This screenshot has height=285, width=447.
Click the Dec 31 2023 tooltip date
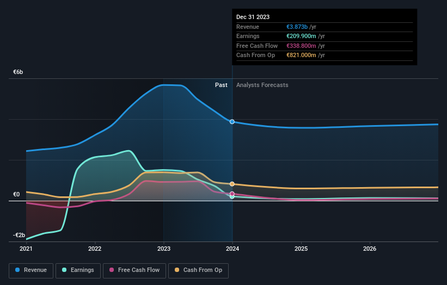point(253,17)
